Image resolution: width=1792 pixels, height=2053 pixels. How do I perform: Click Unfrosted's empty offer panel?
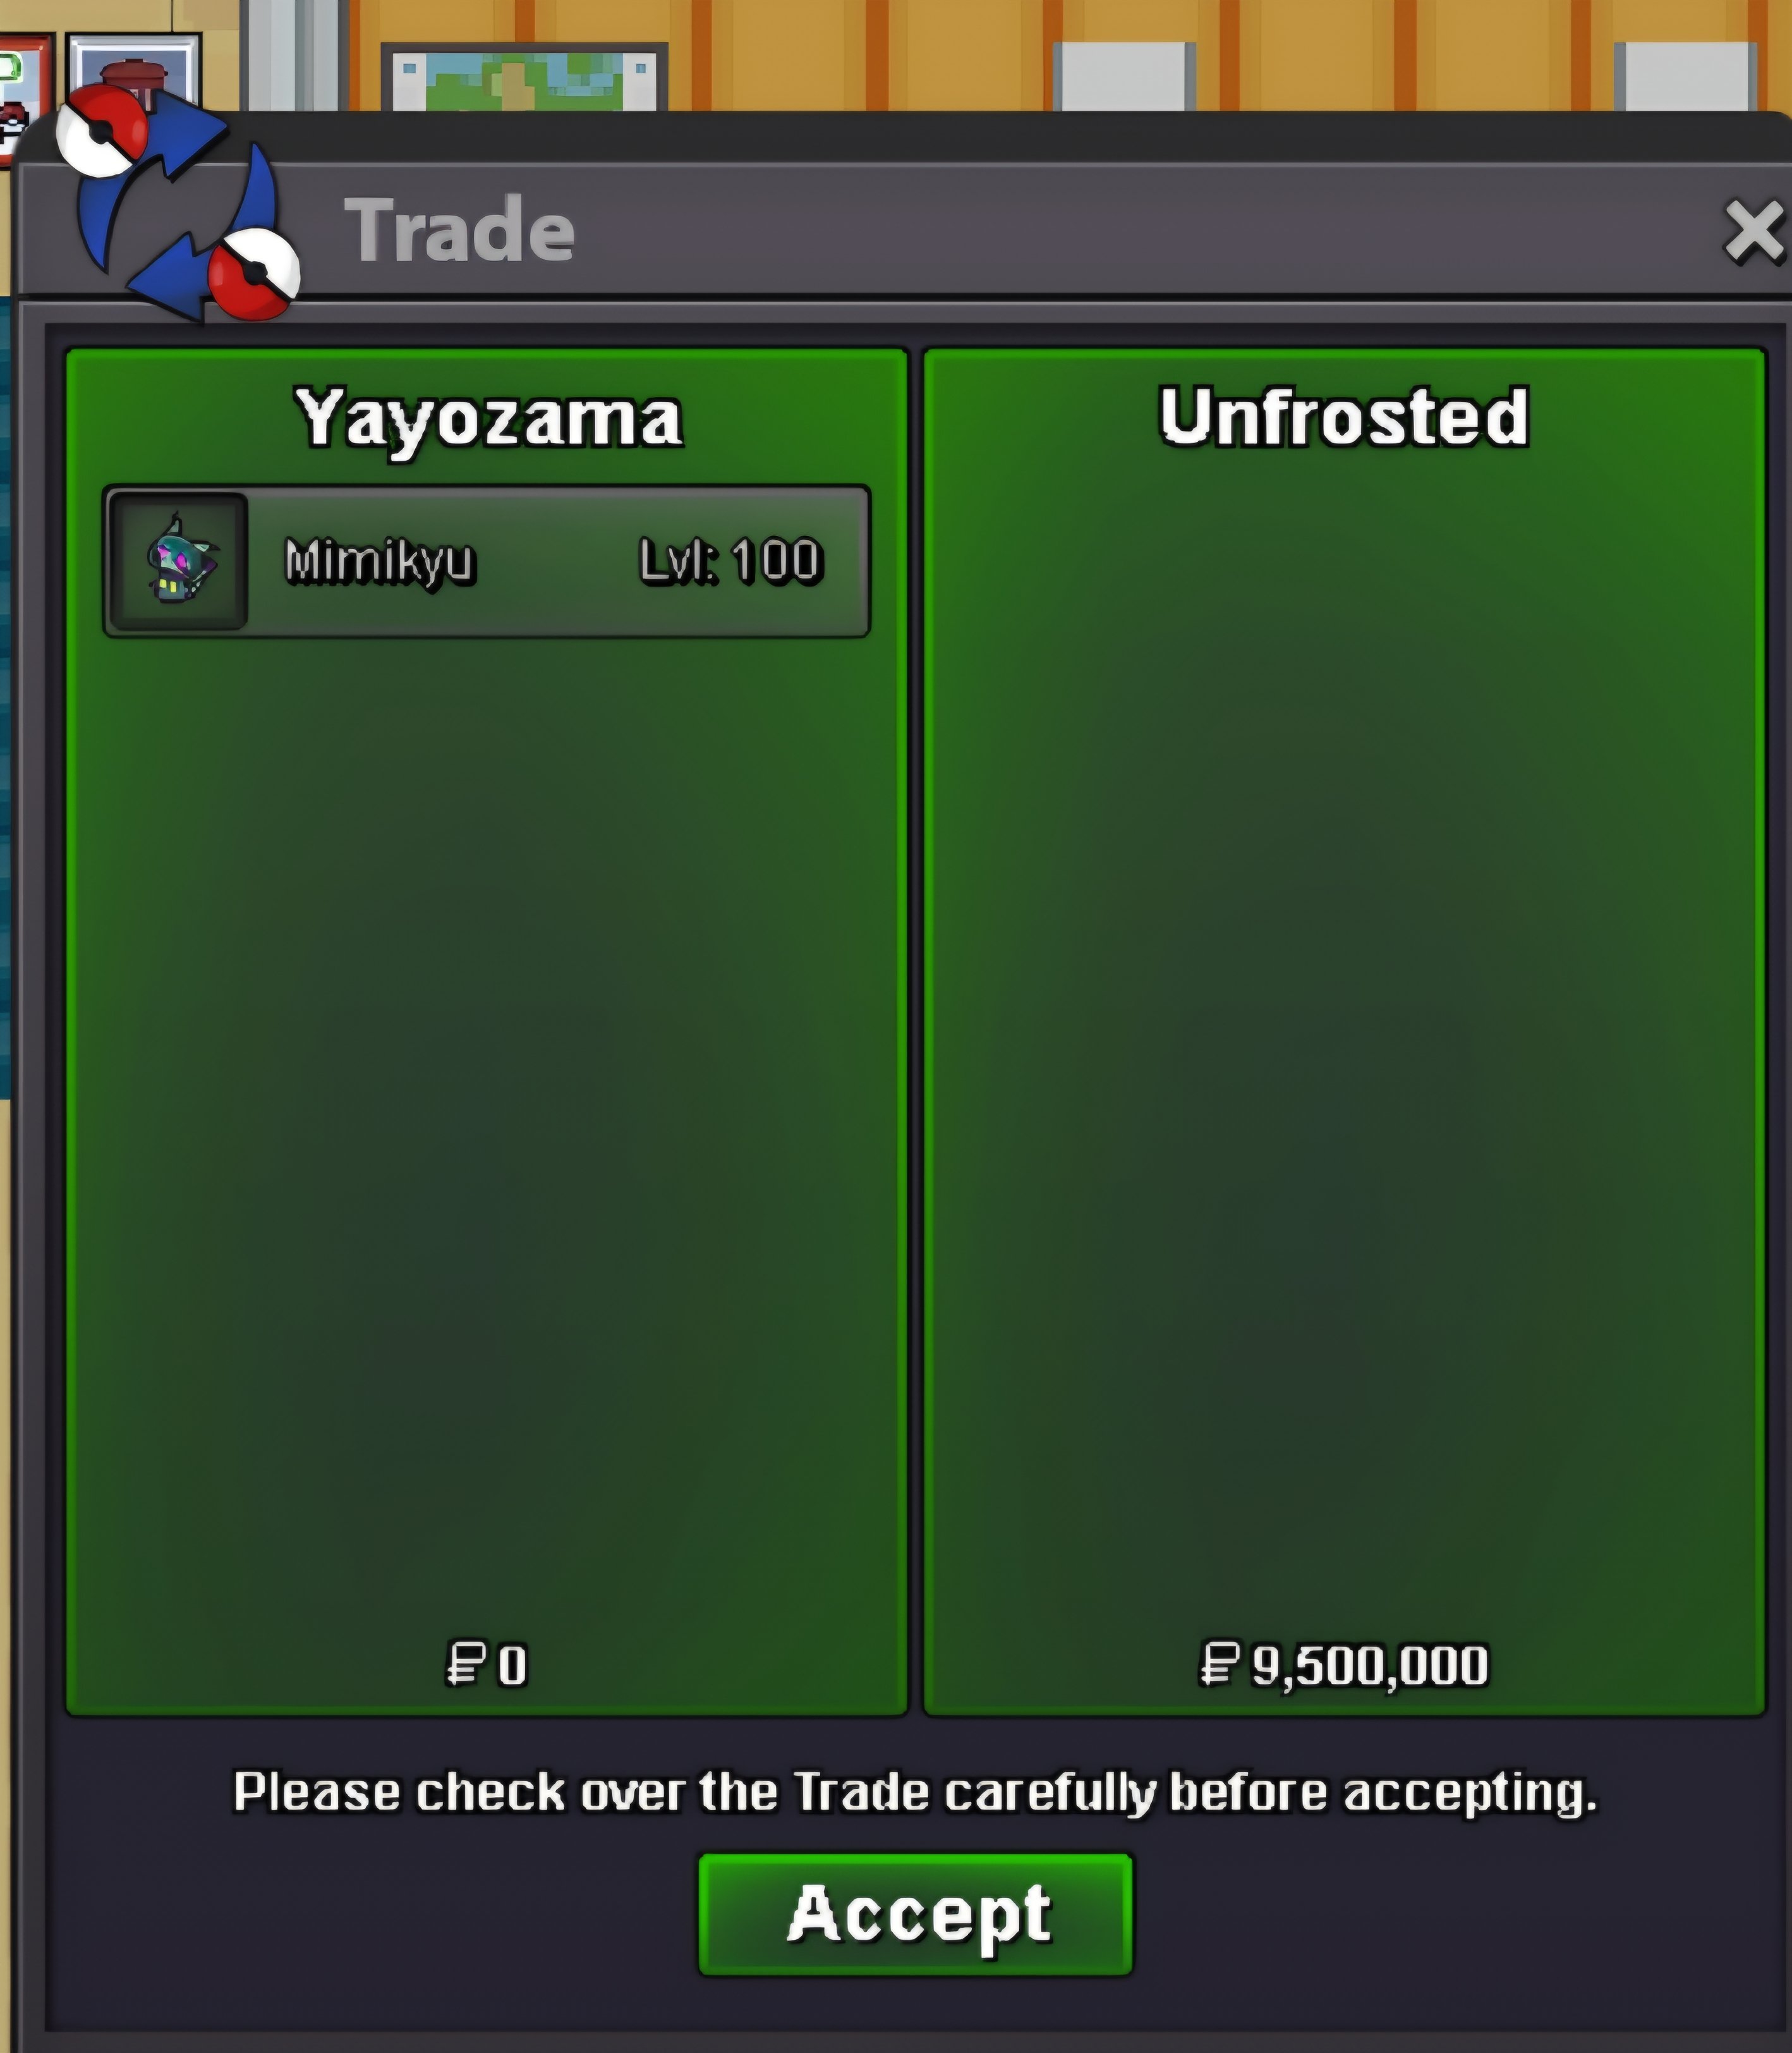pyautogui.click(x=1344, y=1030)
